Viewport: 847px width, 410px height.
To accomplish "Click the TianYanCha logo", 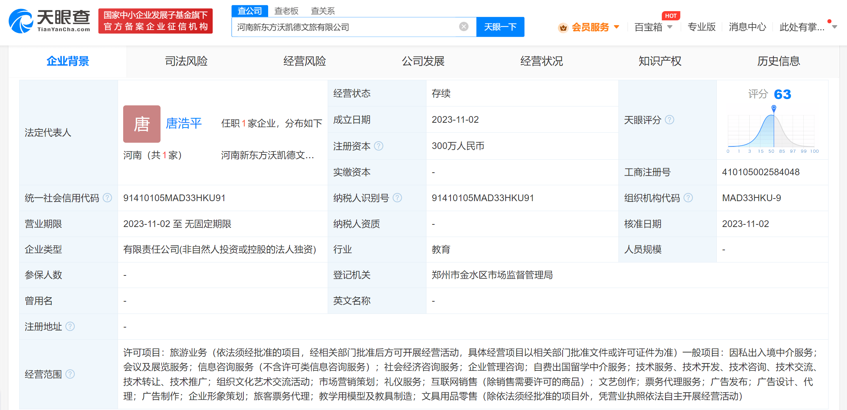I will point(50,21).
